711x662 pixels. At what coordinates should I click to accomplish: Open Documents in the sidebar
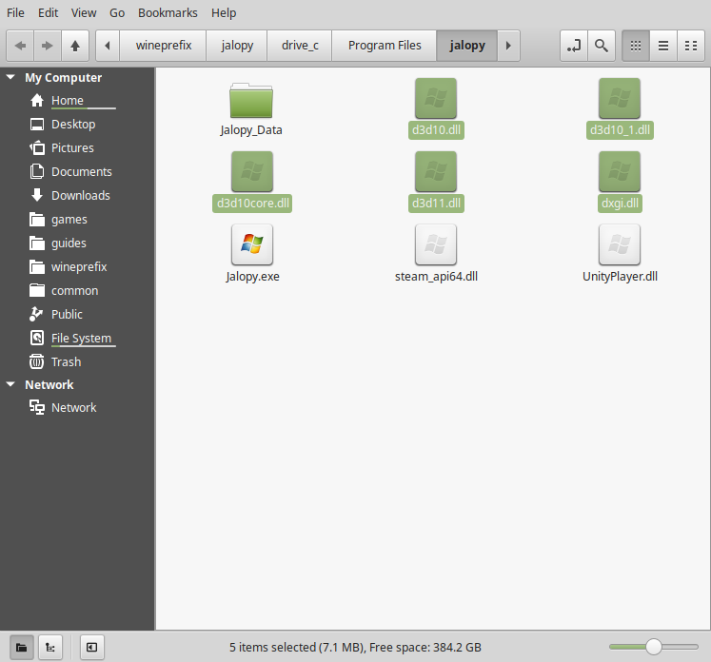coord(81,172)
